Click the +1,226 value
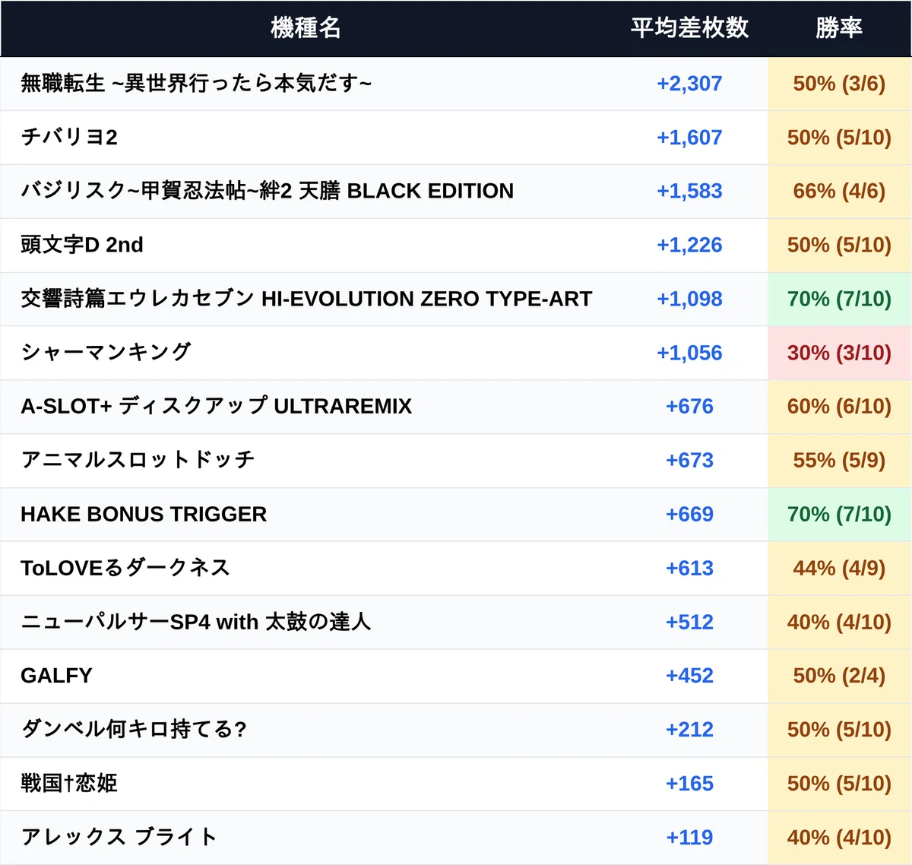The height and width of the screenshot is (865, 912). click(x=689, y=245)
